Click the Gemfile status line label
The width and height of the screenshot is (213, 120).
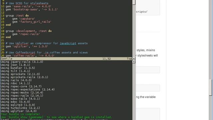[7, 59]
